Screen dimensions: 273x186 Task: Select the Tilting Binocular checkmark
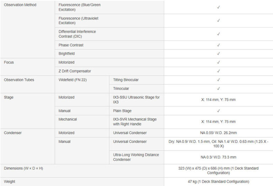tap(218, 80)
